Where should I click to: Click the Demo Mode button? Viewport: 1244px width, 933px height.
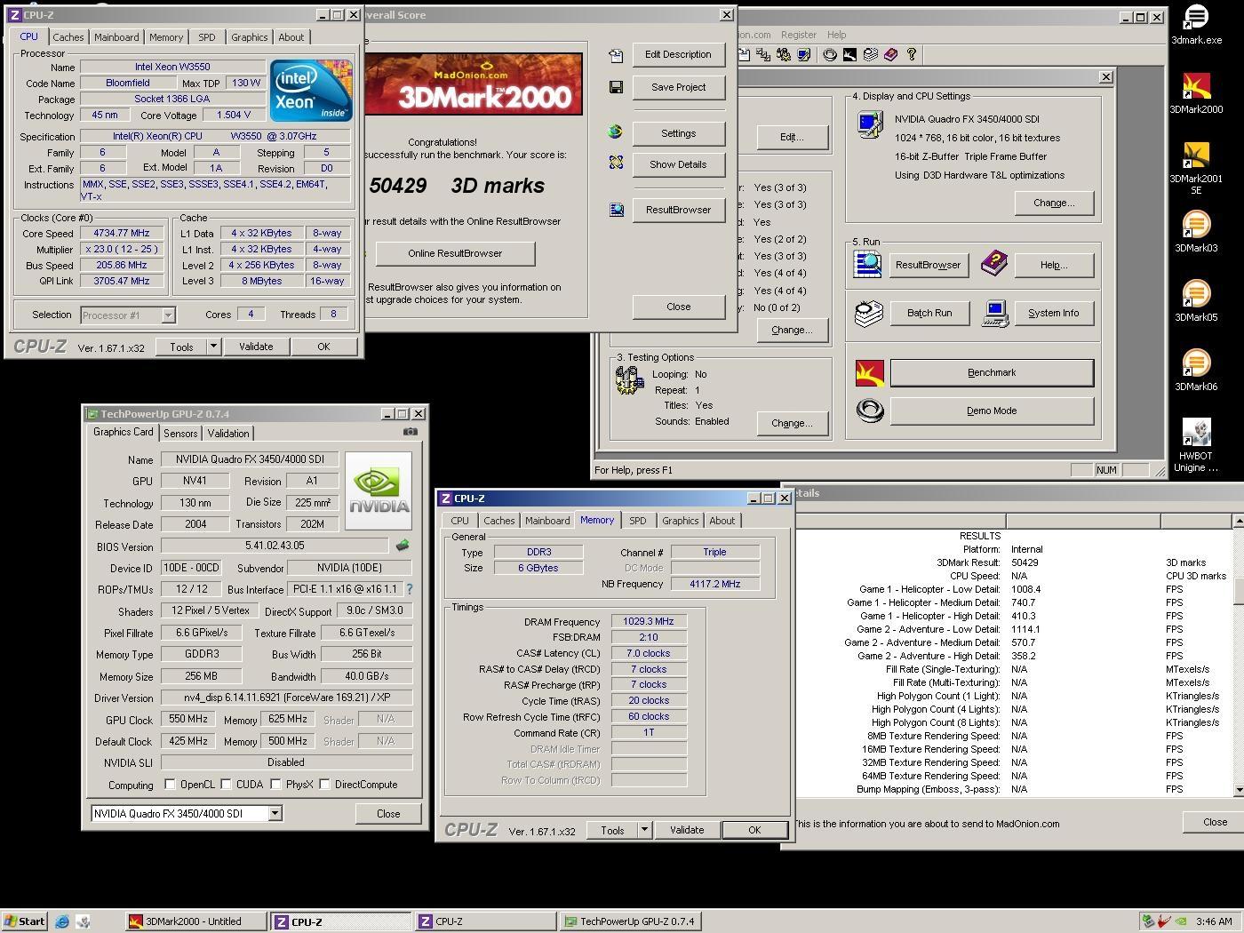[x=992, y=411]
